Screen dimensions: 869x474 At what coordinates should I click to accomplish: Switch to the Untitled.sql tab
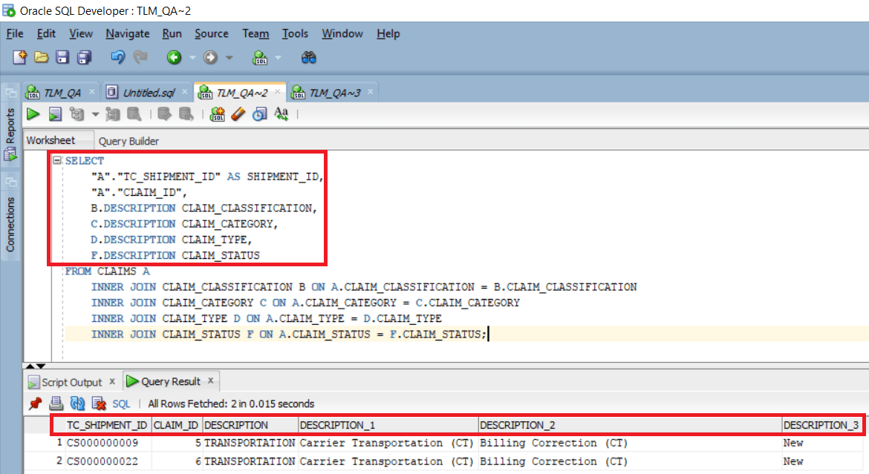148,93
